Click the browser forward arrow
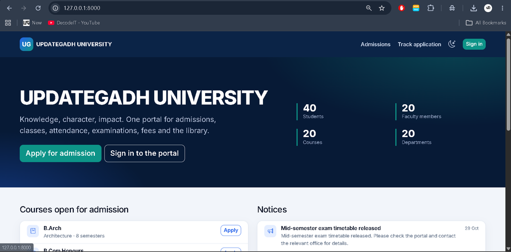Image resolution: width=511 pixels, height=252 pixels. point(23,8)
